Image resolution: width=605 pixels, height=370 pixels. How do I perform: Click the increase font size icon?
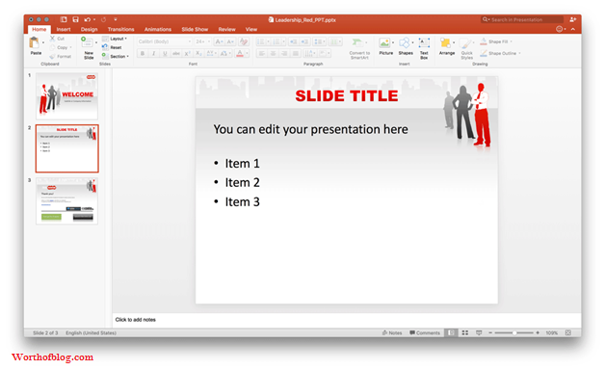(219, 41)
